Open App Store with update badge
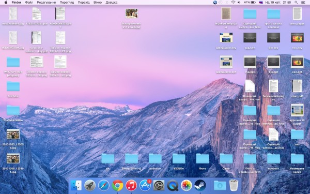 pyautogui.click(x=145, y=186)
